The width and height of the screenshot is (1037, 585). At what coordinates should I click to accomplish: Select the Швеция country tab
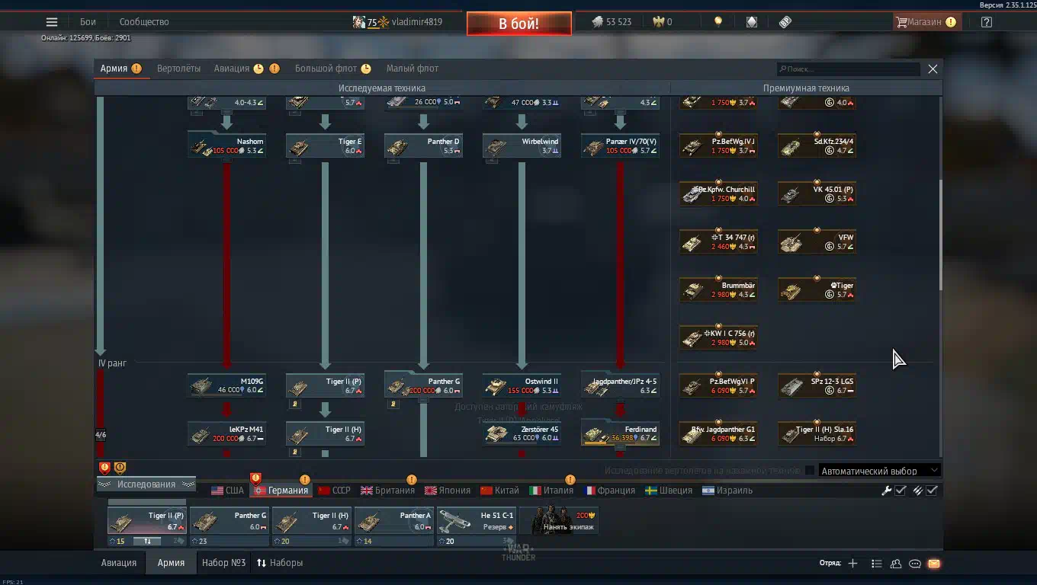[x=669, y=491]
